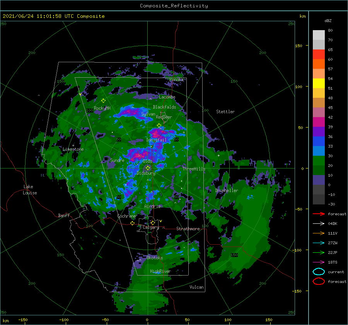Click the Composite_Reflectivity title text
Image resolution: width=348 pixels, height=325 pixels.
(x=174, y=6)
